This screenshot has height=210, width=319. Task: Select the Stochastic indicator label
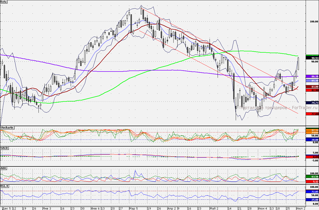tap(7, 128)
